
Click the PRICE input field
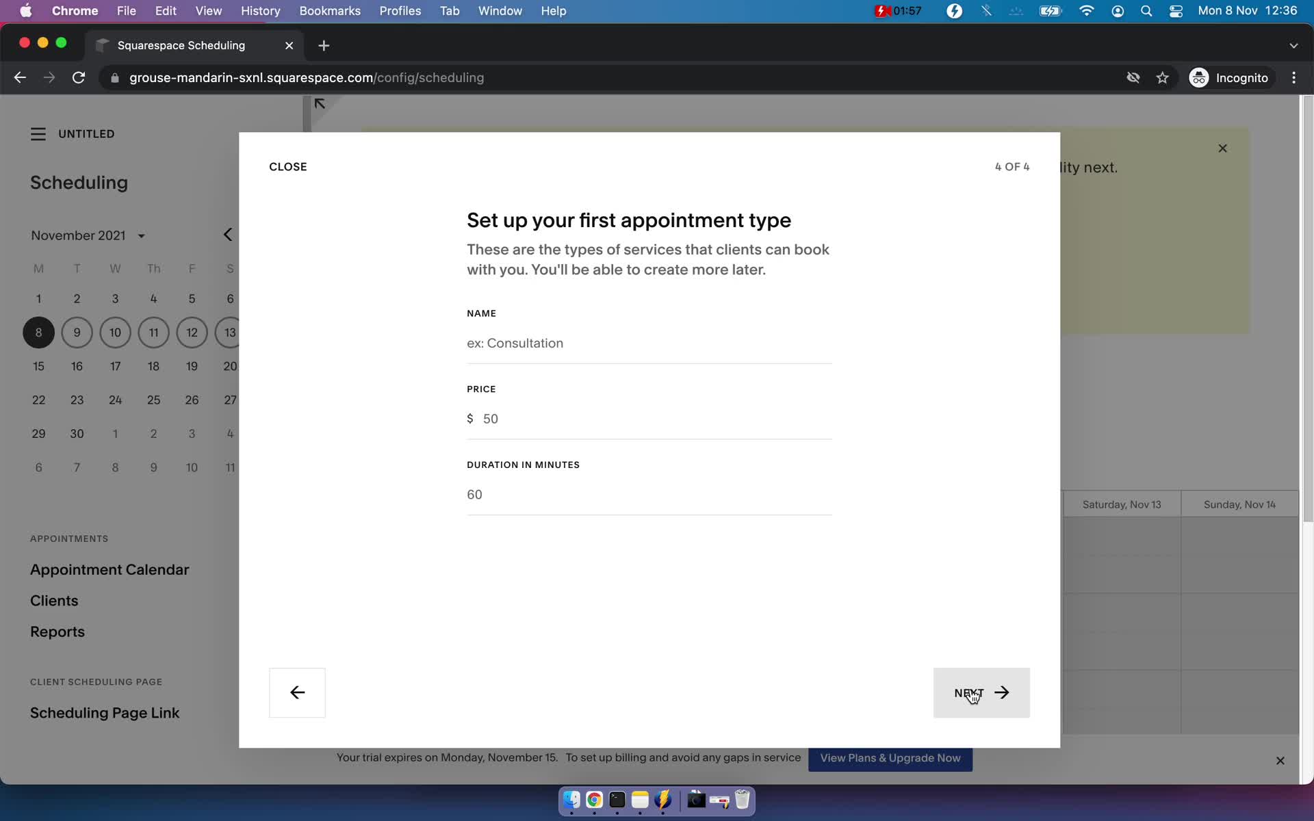point(649,418)
